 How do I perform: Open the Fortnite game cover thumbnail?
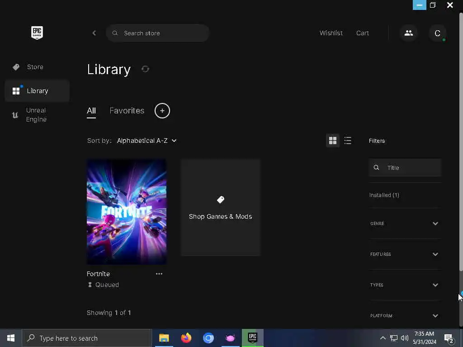127,212
